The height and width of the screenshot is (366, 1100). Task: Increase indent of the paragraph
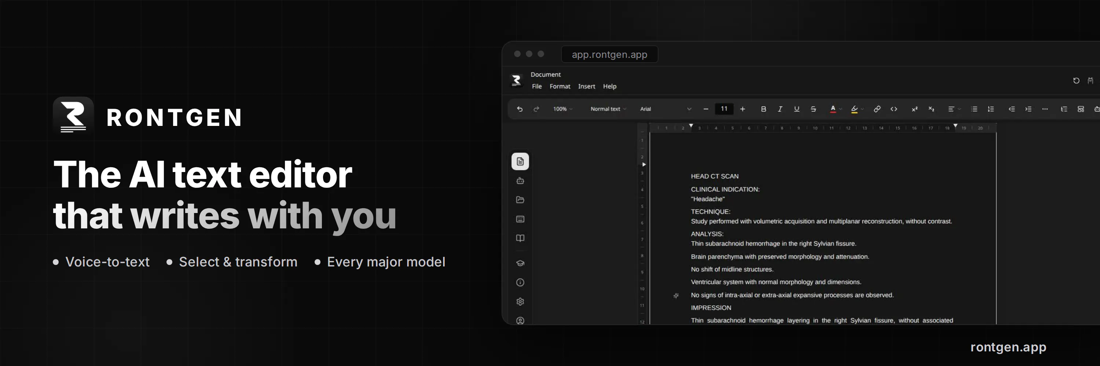pyautogui.click(x=1028, y=109)
